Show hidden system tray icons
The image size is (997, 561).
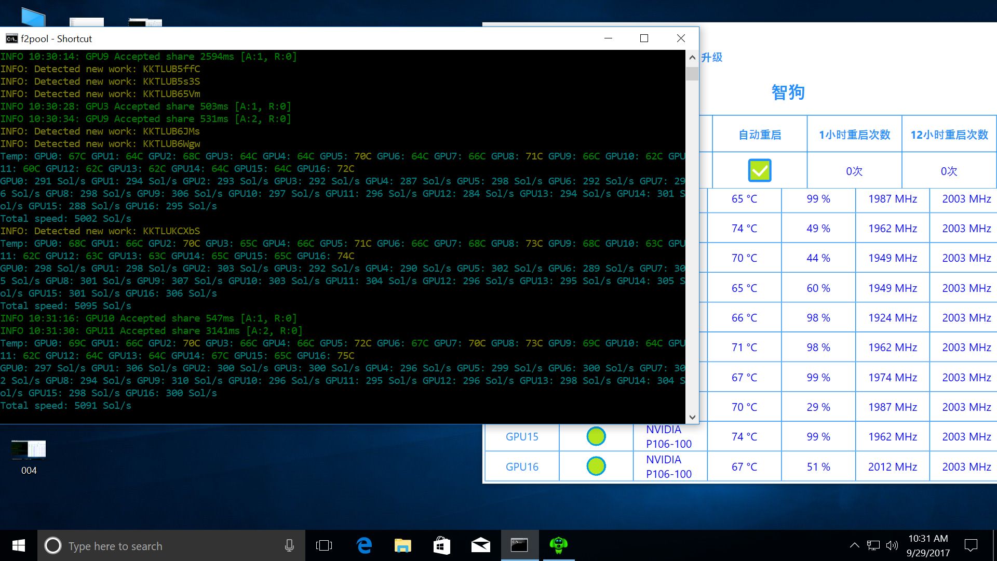pyautogui.click(x=854, y=545)
